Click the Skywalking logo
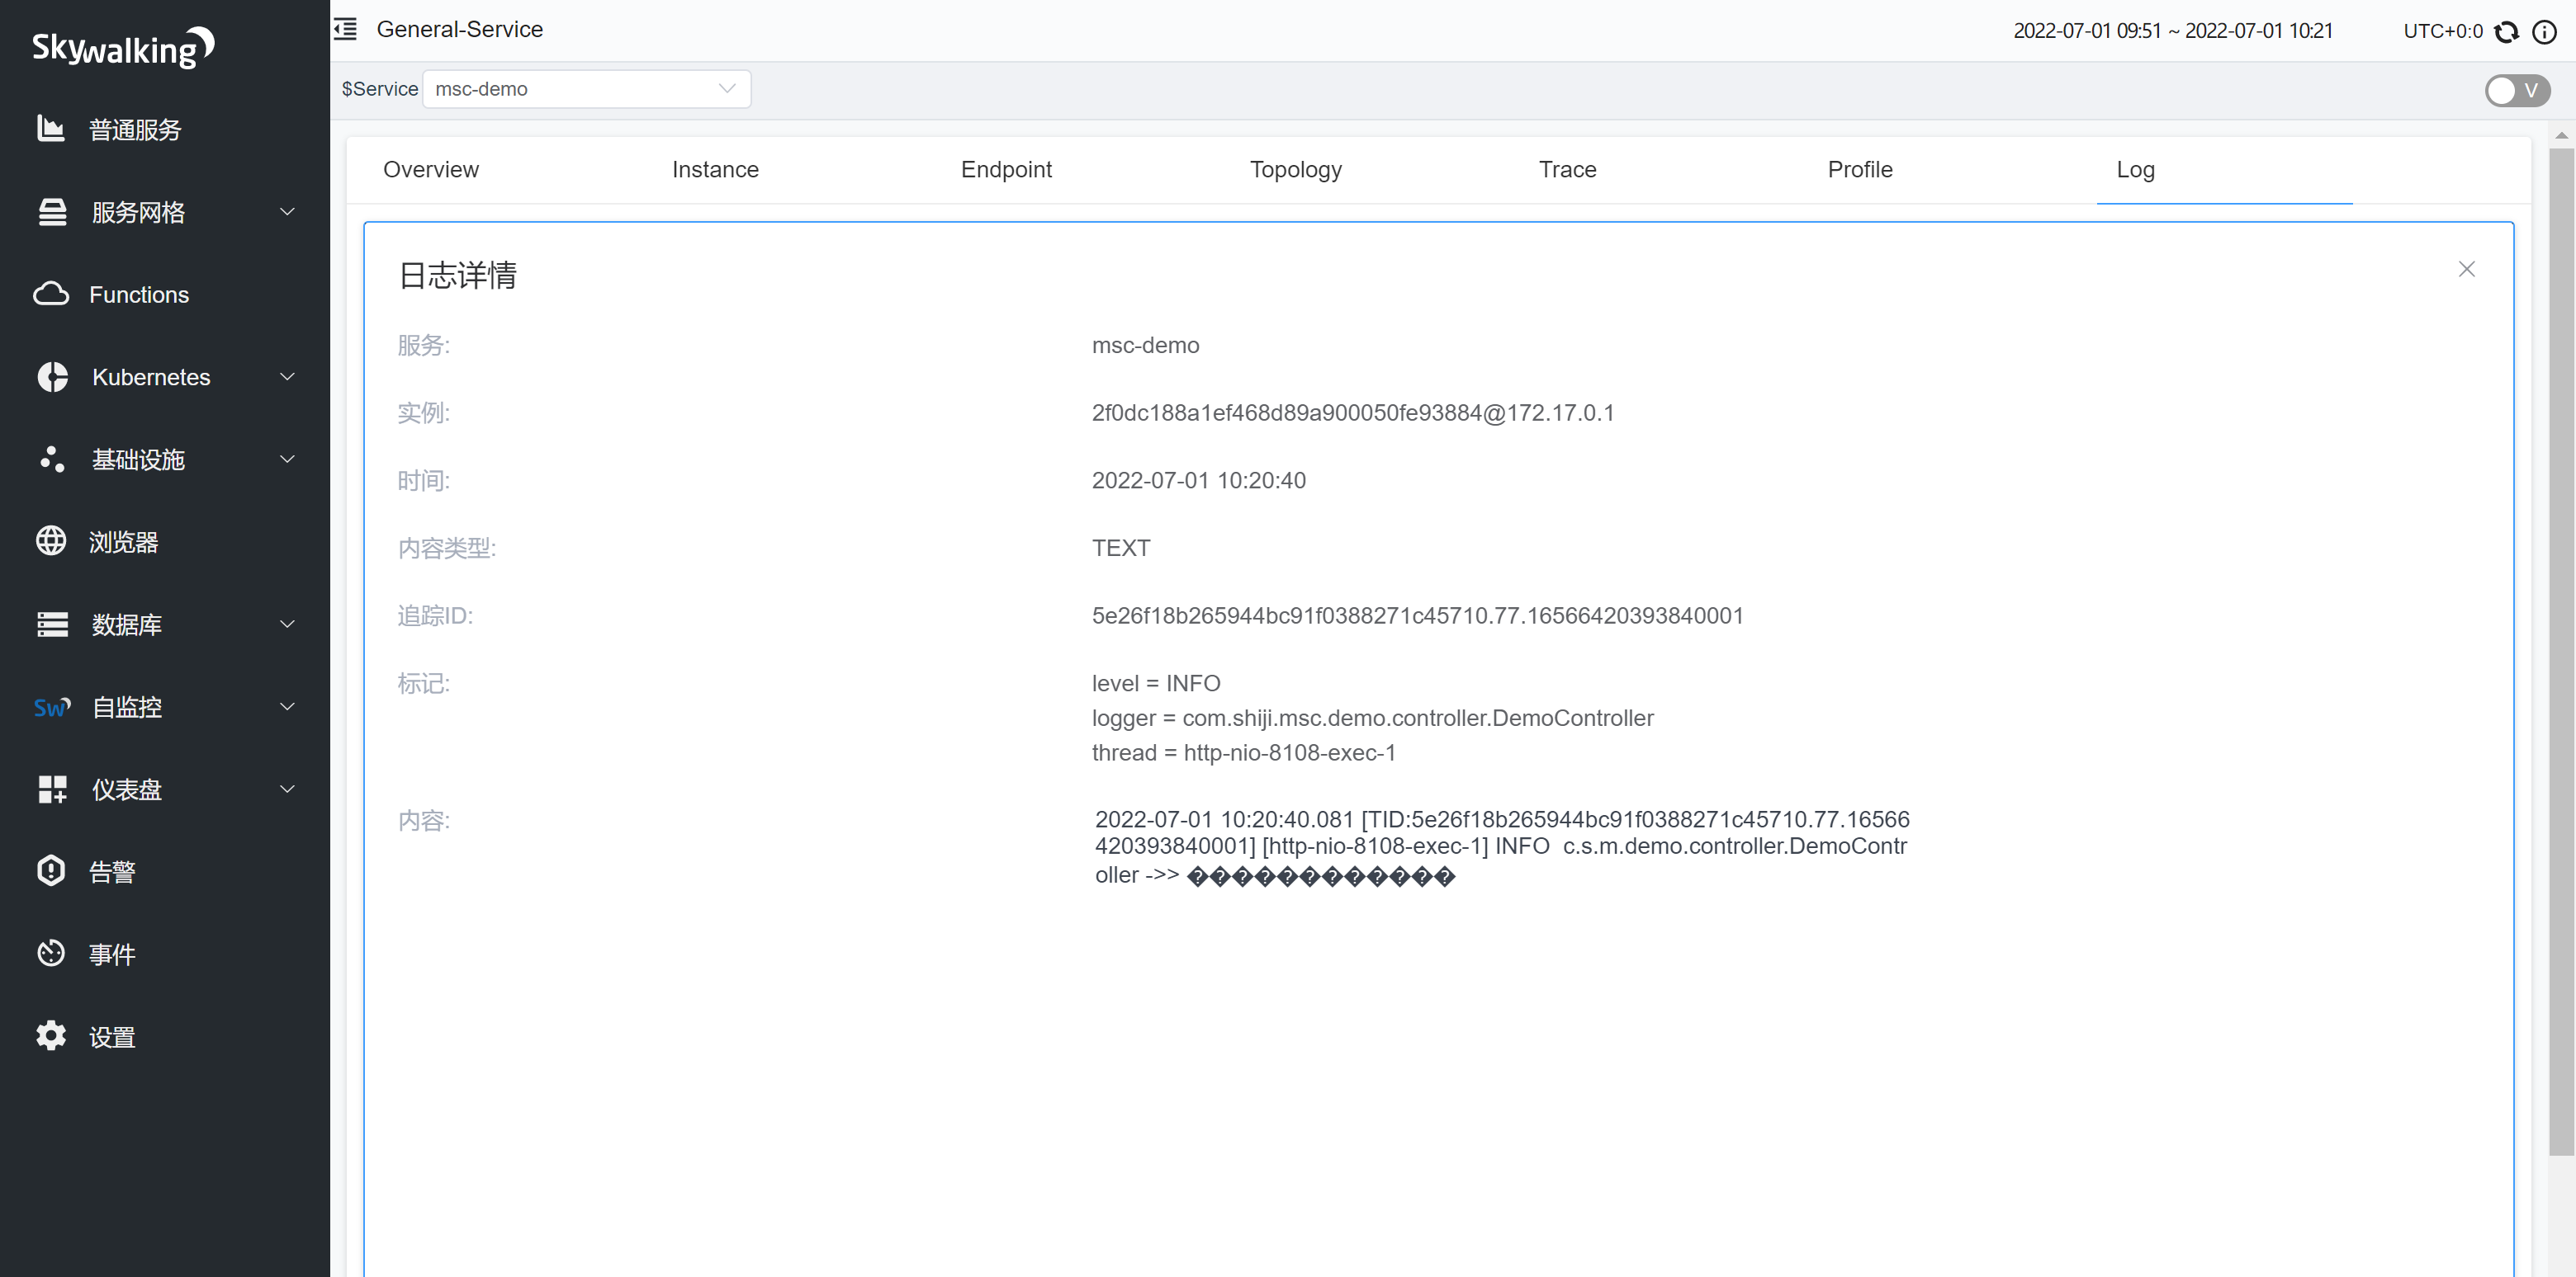This screenshot has width=2576, height=1277. tap(123, 47)
